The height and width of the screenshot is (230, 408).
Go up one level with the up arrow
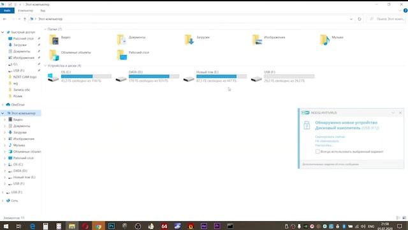25,19
